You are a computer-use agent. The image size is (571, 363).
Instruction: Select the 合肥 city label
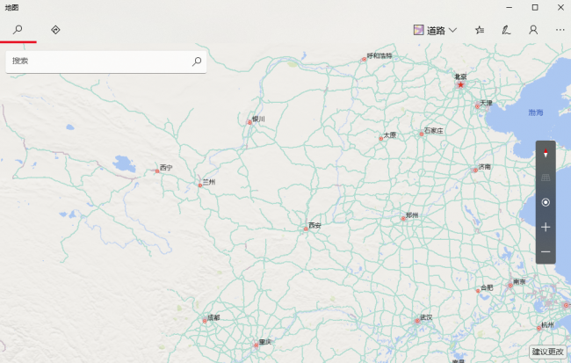pos(487,287)
